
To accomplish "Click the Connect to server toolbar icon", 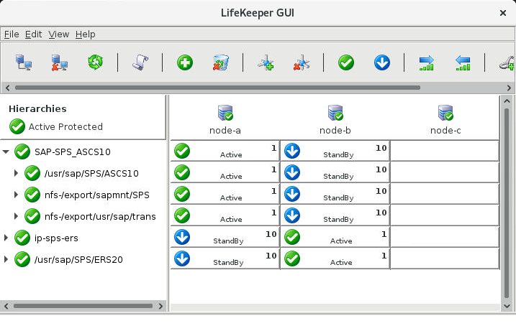I will [x=24, y=62].
